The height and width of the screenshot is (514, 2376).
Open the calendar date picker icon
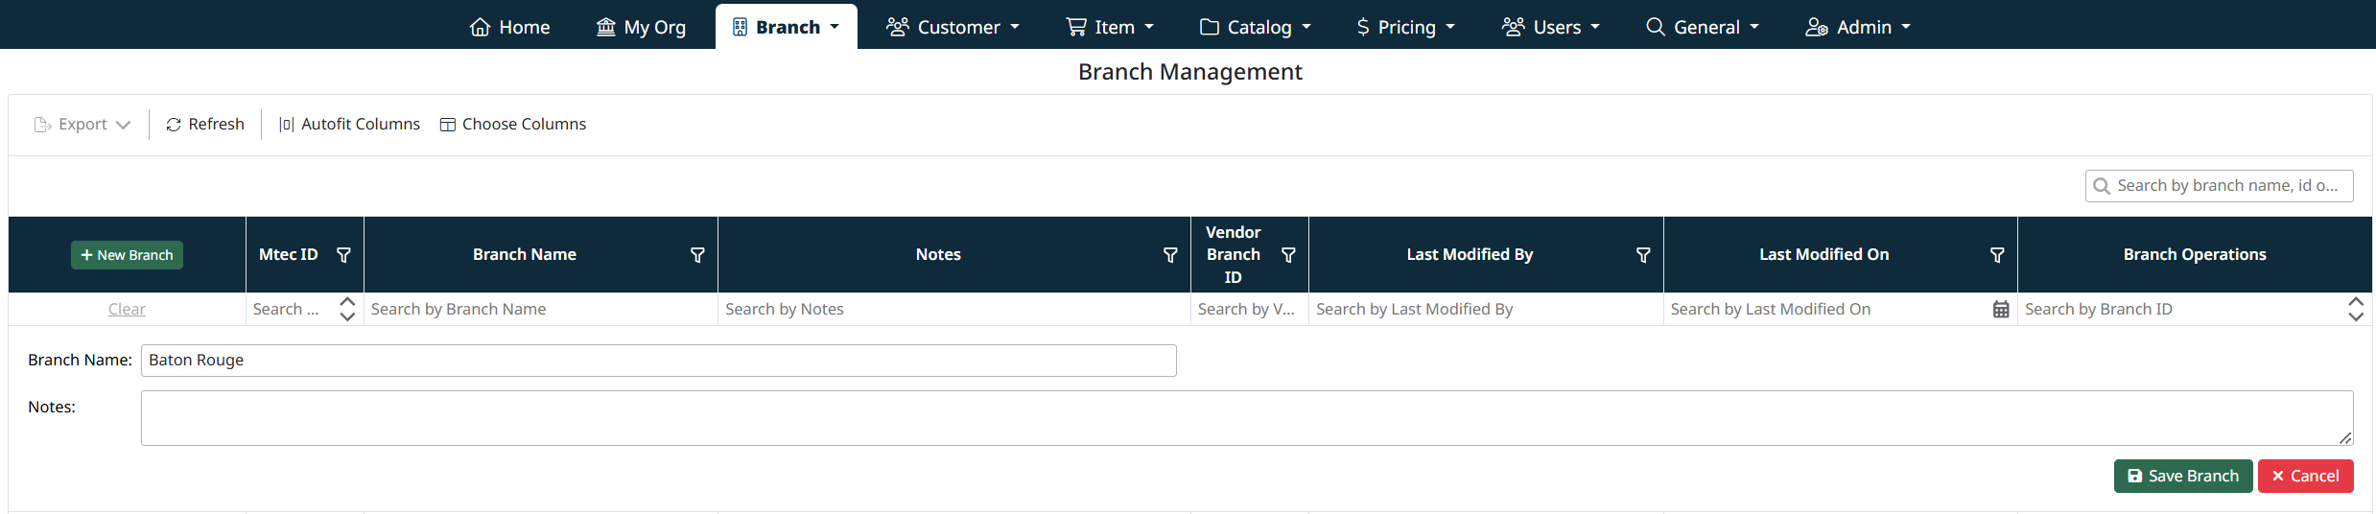click(2001, 310)
